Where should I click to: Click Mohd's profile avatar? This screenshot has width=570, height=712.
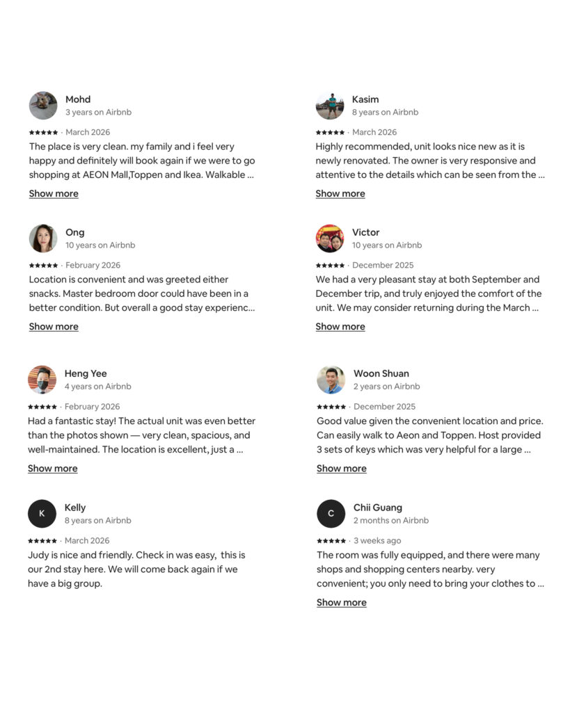[x=43, y=106]
